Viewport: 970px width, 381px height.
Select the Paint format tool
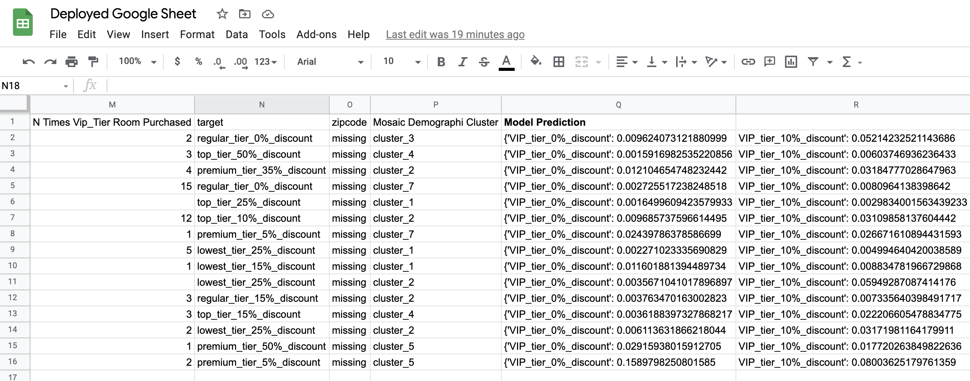93,61
